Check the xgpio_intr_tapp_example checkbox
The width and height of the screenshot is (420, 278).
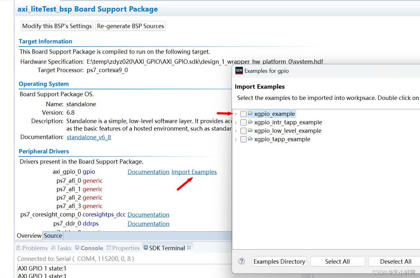click(x=244, y=122)
